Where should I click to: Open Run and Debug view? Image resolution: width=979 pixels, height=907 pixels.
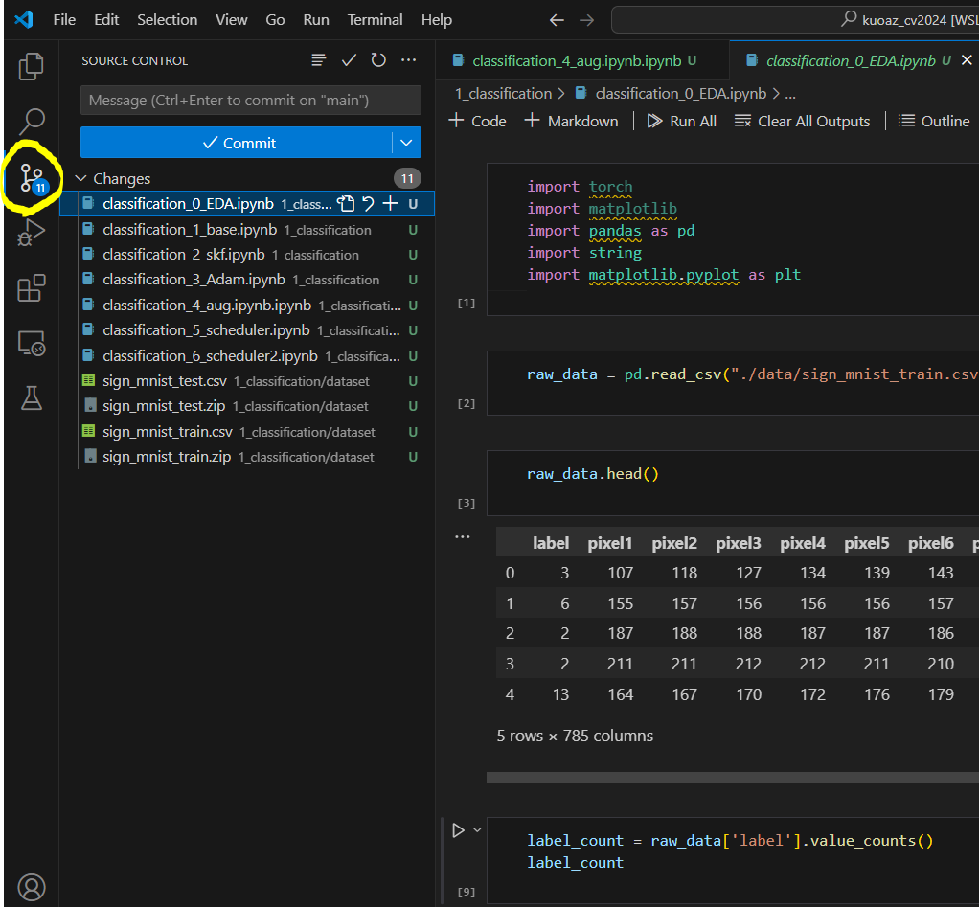[x=32, y=233]
